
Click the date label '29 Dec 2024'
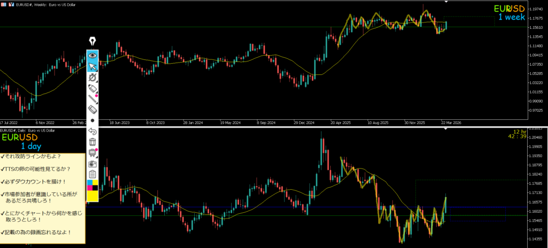pyautogui.click(x=304, y=123)
